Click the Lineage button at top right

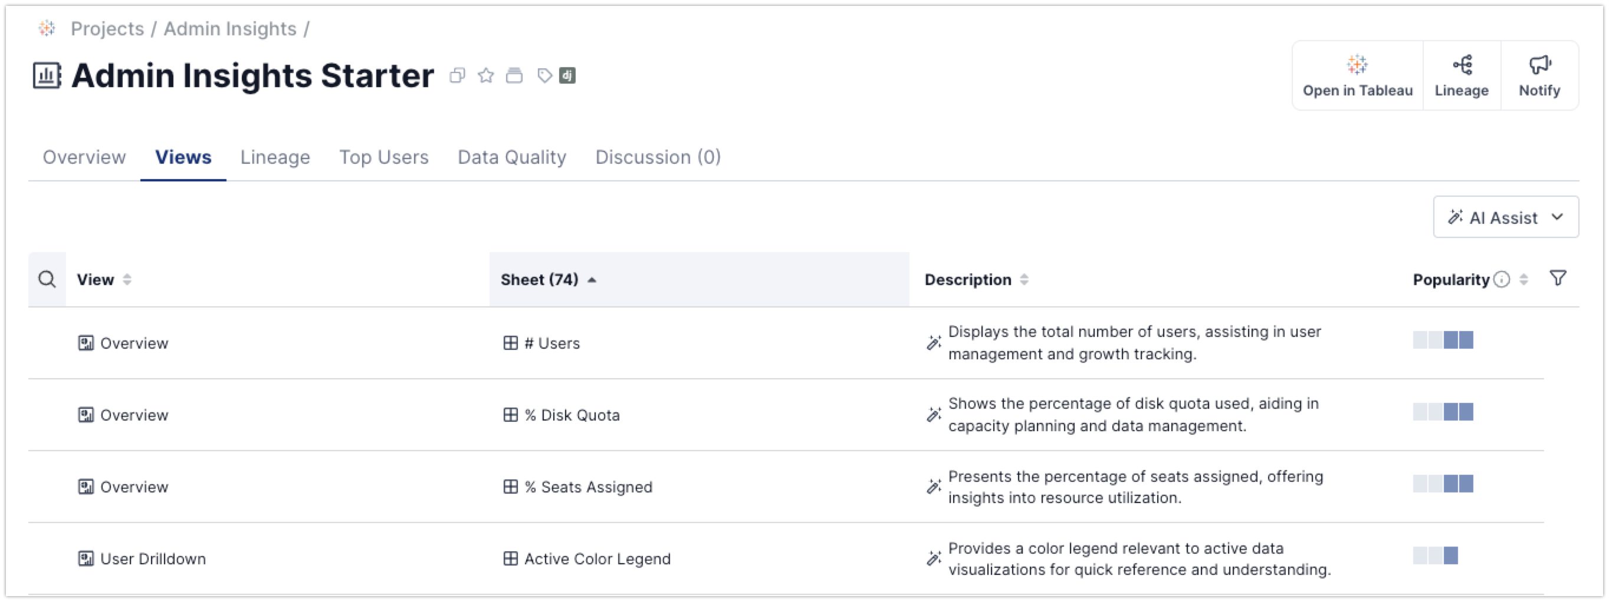tap(1462, 75)
